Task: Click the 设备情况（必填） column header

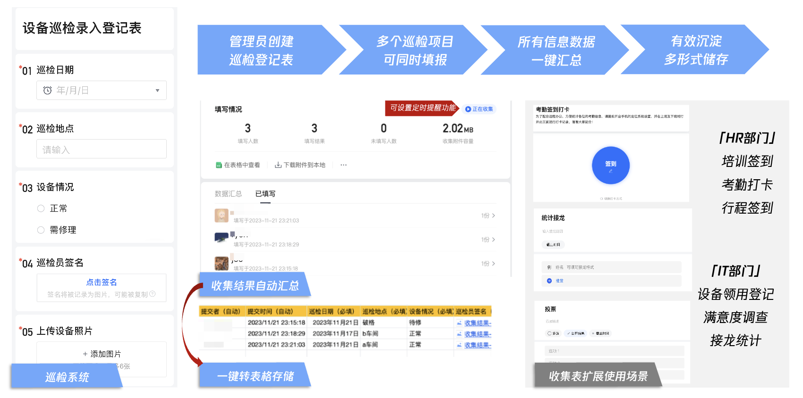Action: [431, 311]
